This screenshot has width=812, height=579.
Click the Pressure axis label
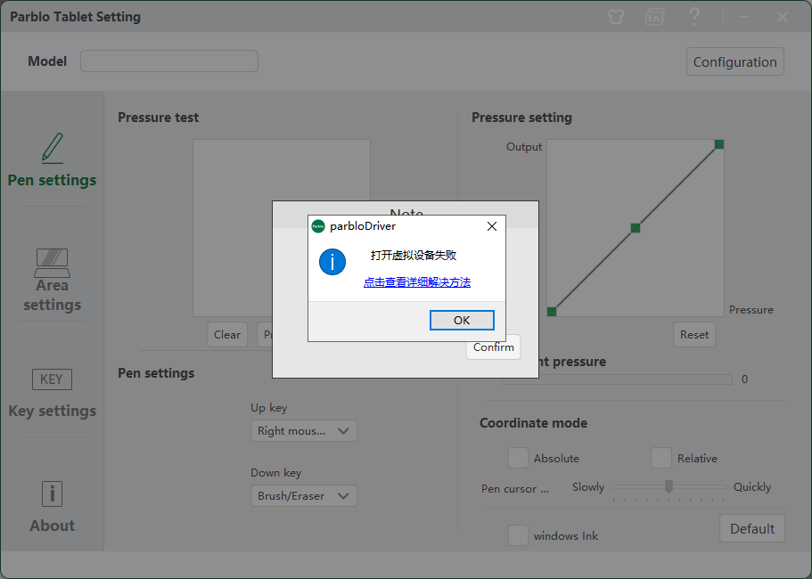[750, 310]
